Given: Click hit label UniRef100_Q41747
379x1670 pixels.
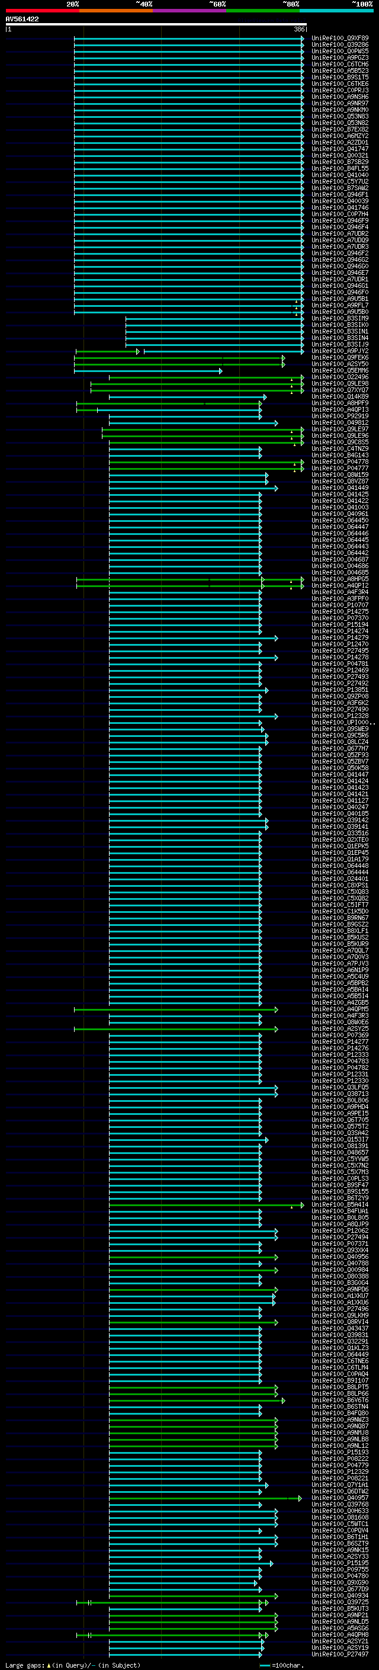Looking at the screenshot, I should pos(340,149).
